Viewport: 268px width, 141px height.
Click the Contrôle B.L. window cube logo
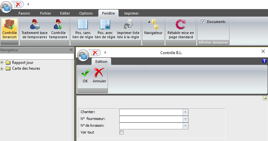83,55
